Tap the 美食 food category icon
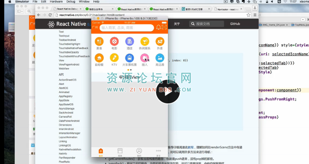Image resolution: width=309 pixels, height=164 pixels. 99,41
